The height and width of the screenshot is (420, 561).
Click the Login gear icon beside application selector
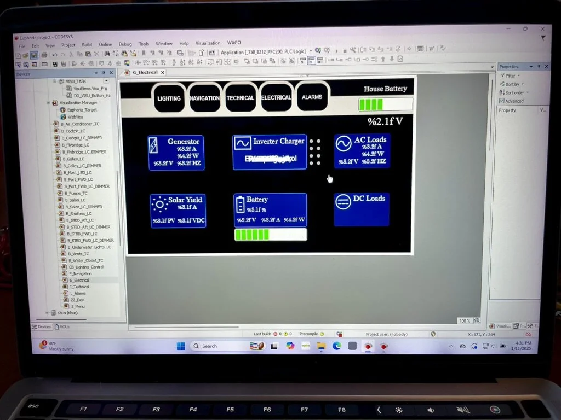coord(318,50)
